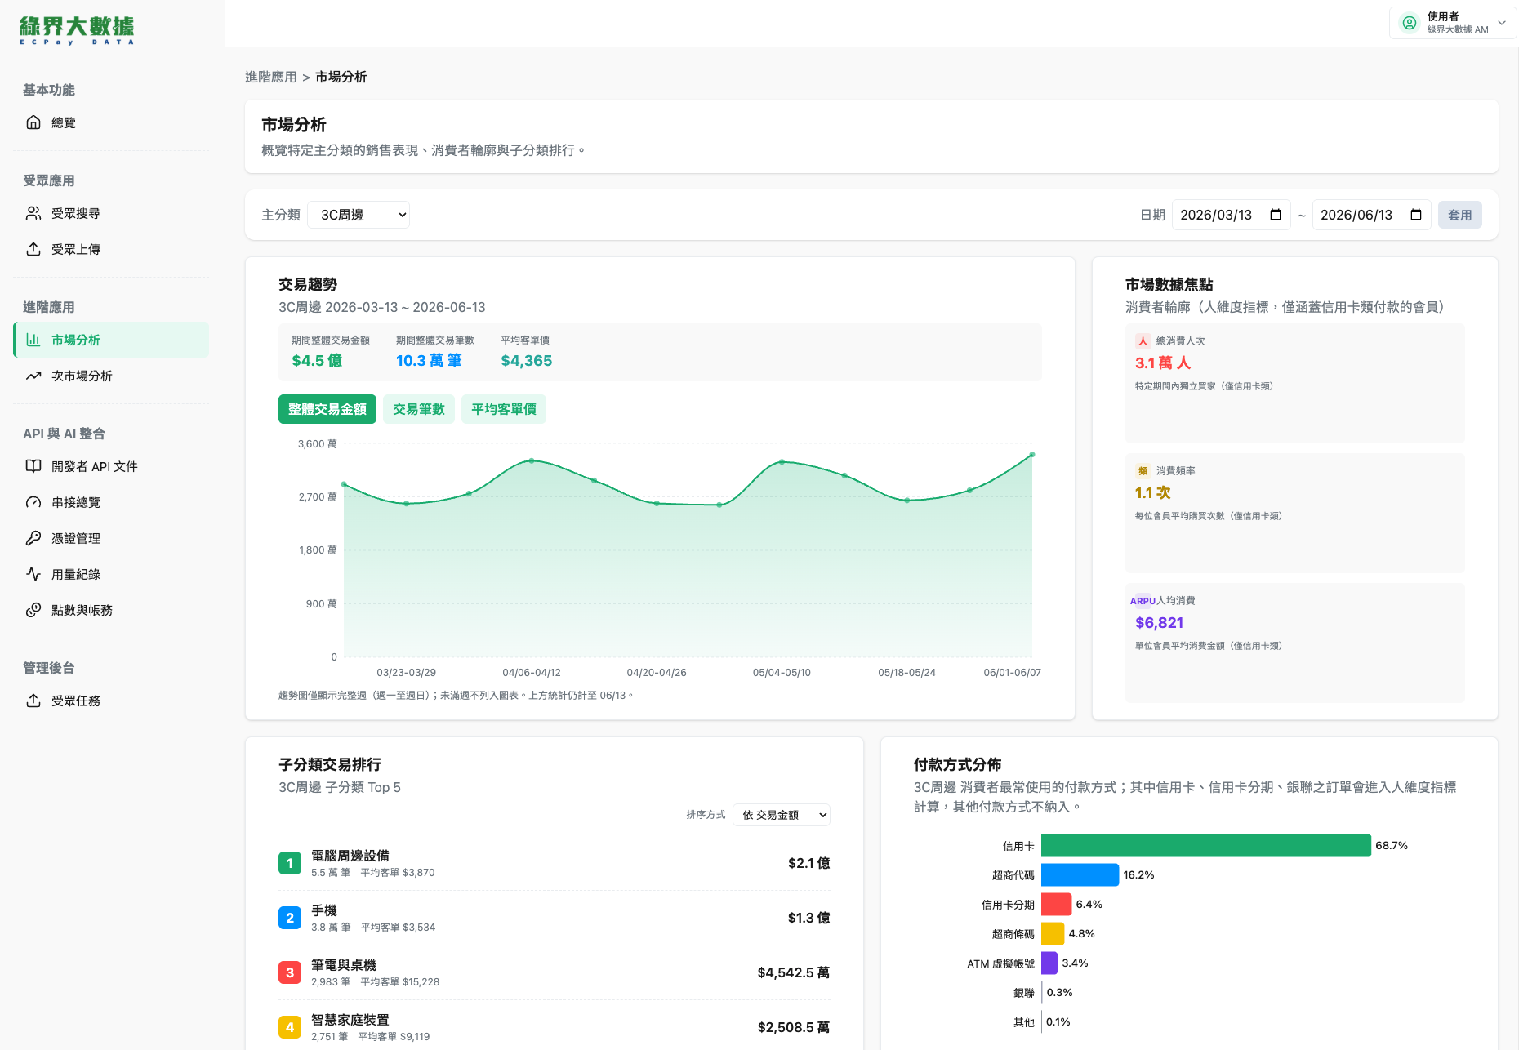Click the $4,365 average order value

pos(527,361)
